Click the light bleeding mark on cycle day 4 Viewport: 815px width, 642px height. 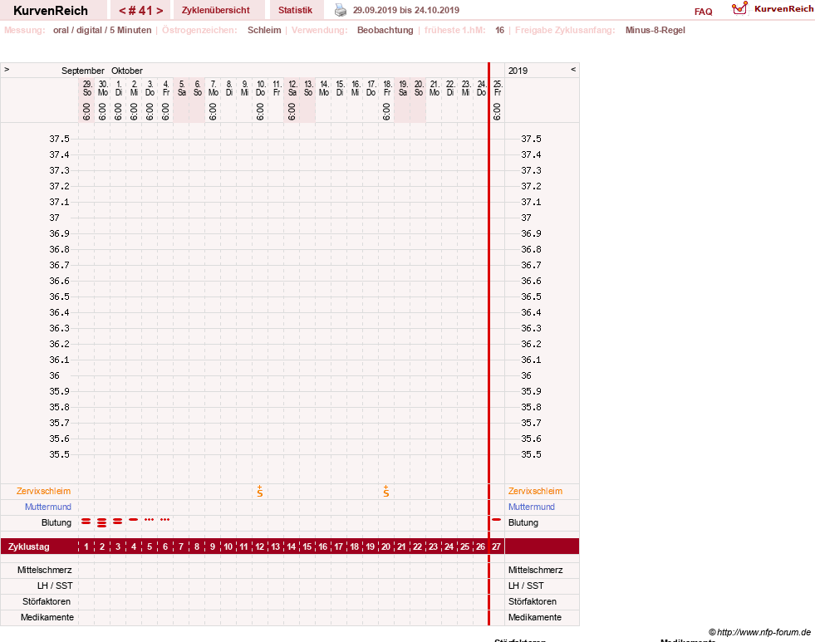[134, 519]
